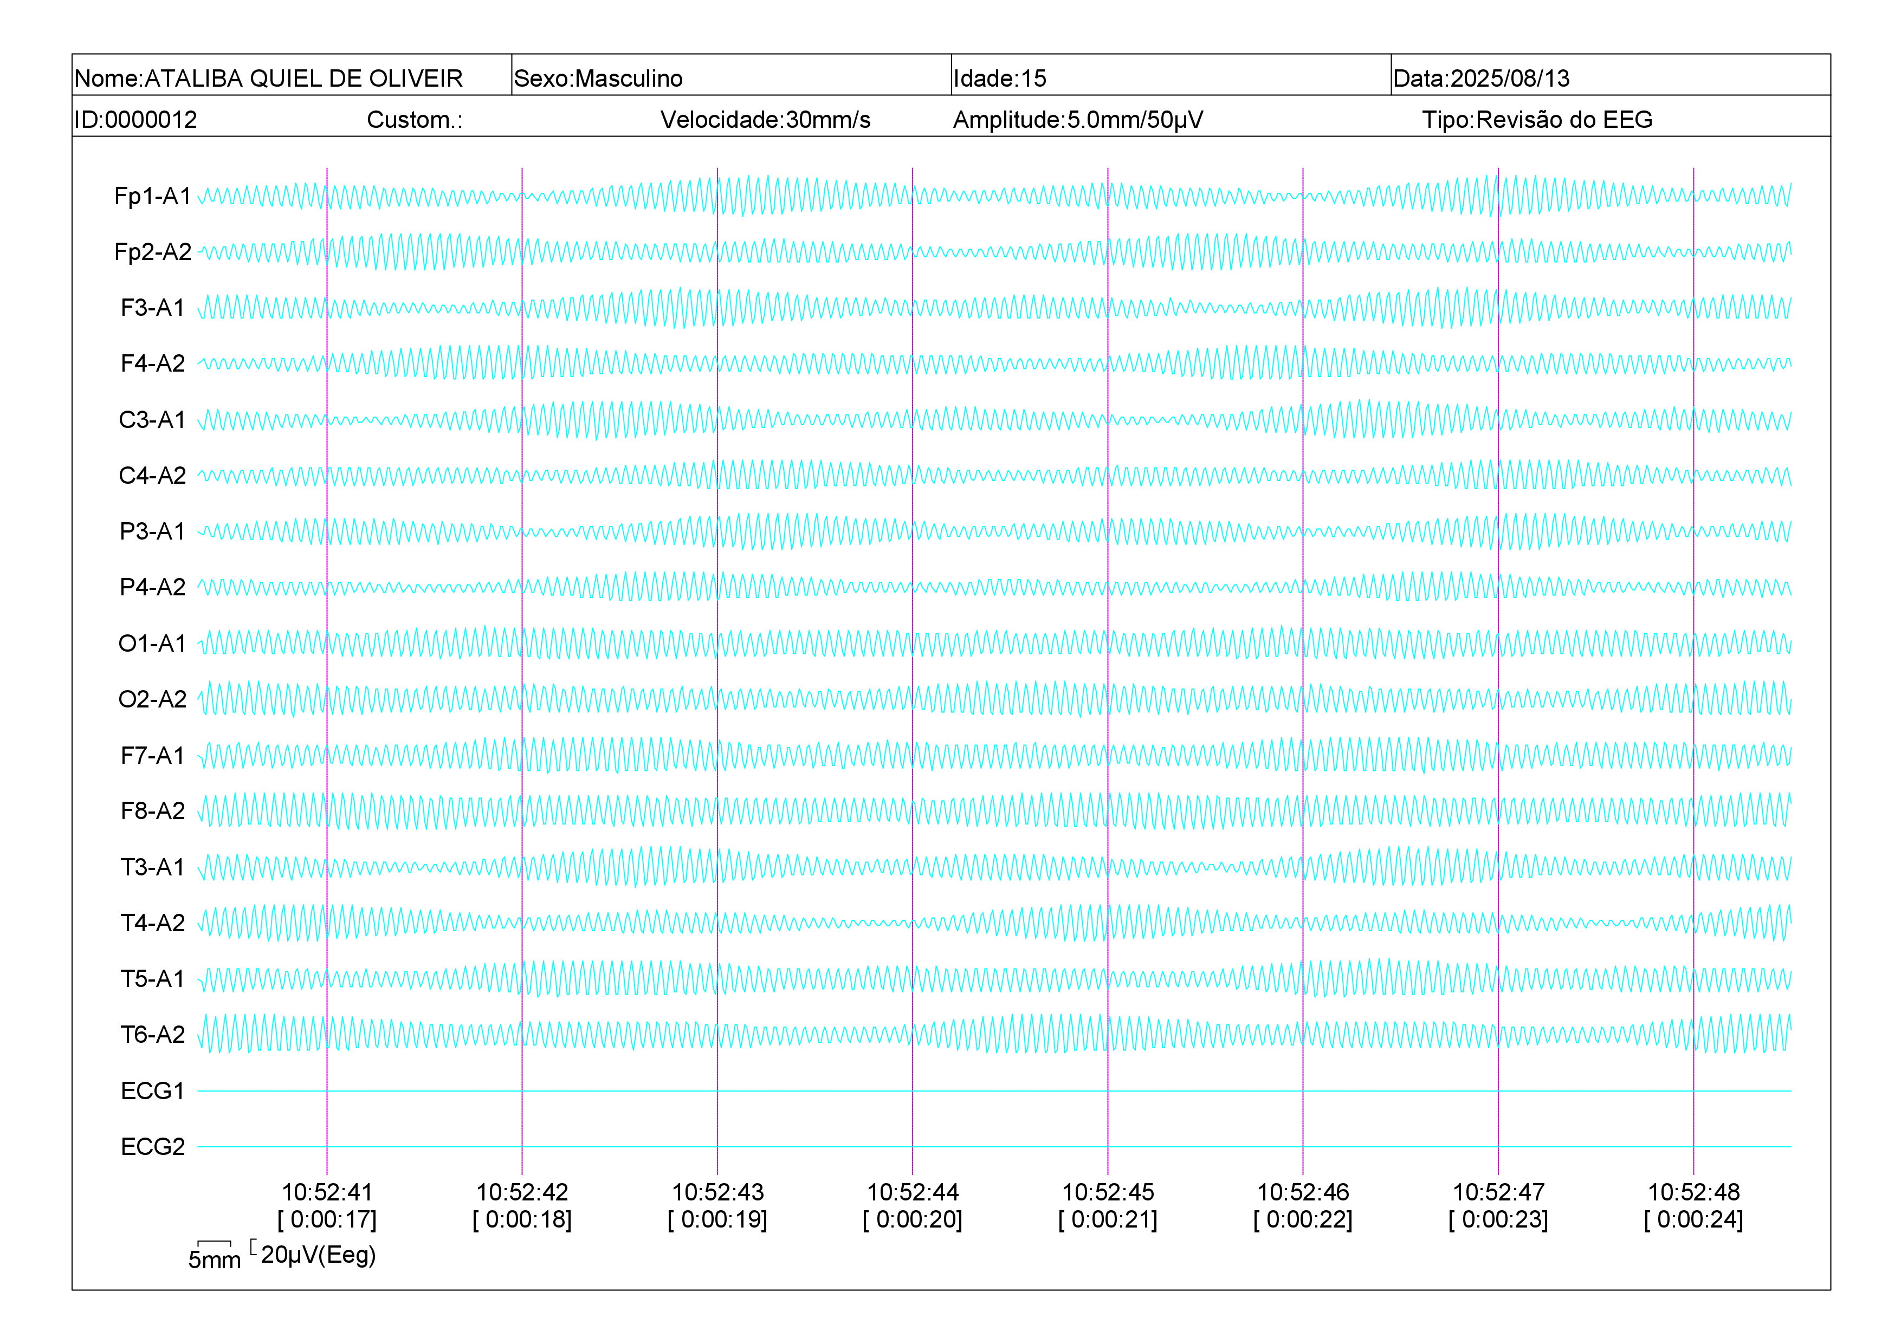1901x1344 pixels.
Task: Select the [ 0:00:18] elapsed time label
Action: coord(522,1220)
